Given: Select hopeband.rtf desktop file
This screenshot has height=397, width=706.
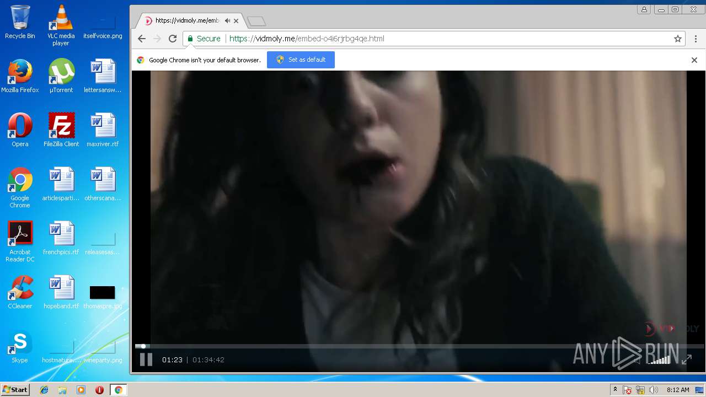Looking at the screenshot, I should tap(61, 292).
